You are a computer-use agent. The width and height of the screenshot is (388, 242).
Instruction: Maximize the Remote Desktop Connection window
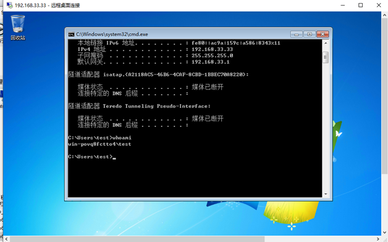click(361, 5)
